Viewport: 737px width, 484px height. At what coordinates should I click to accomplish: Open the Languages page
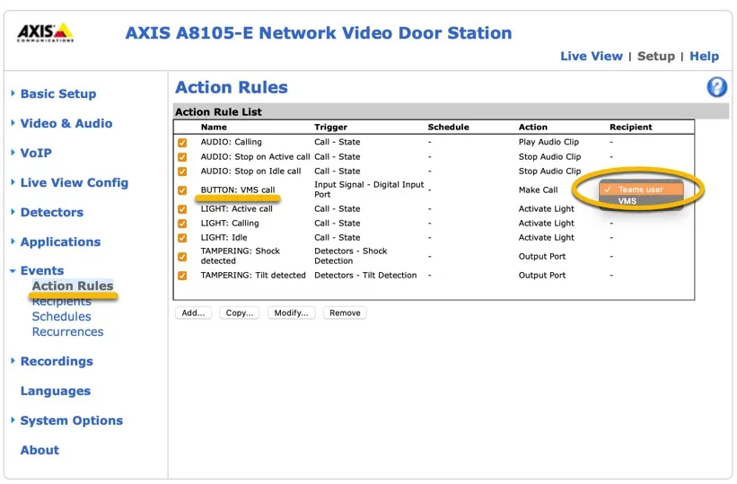coord(56,391)
